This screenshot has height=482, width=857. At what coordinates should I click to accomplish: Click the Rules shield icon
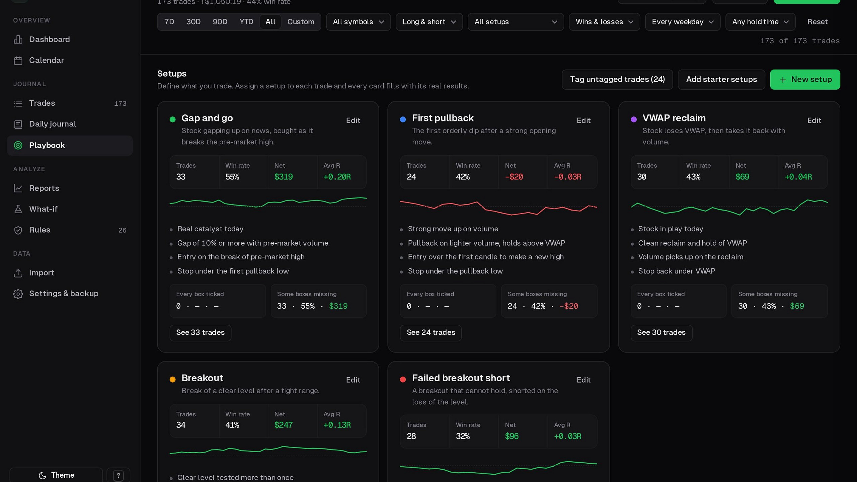point(18,230)
